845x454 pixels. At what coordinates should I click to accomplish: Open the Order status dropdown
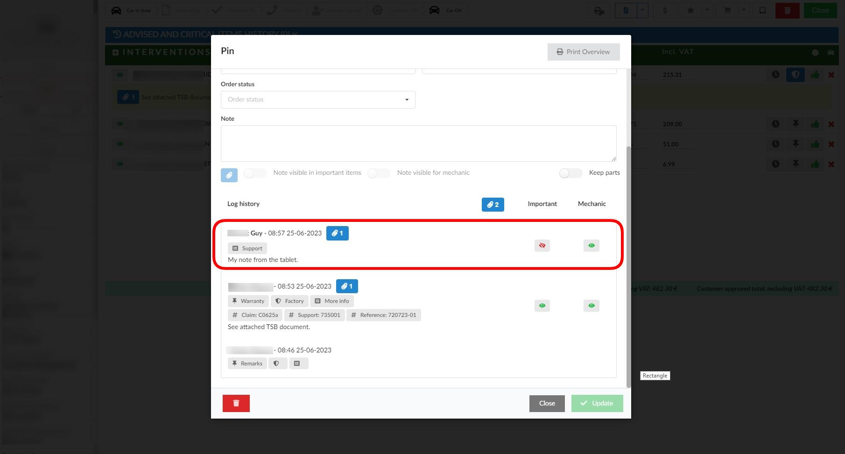[318, 100]
